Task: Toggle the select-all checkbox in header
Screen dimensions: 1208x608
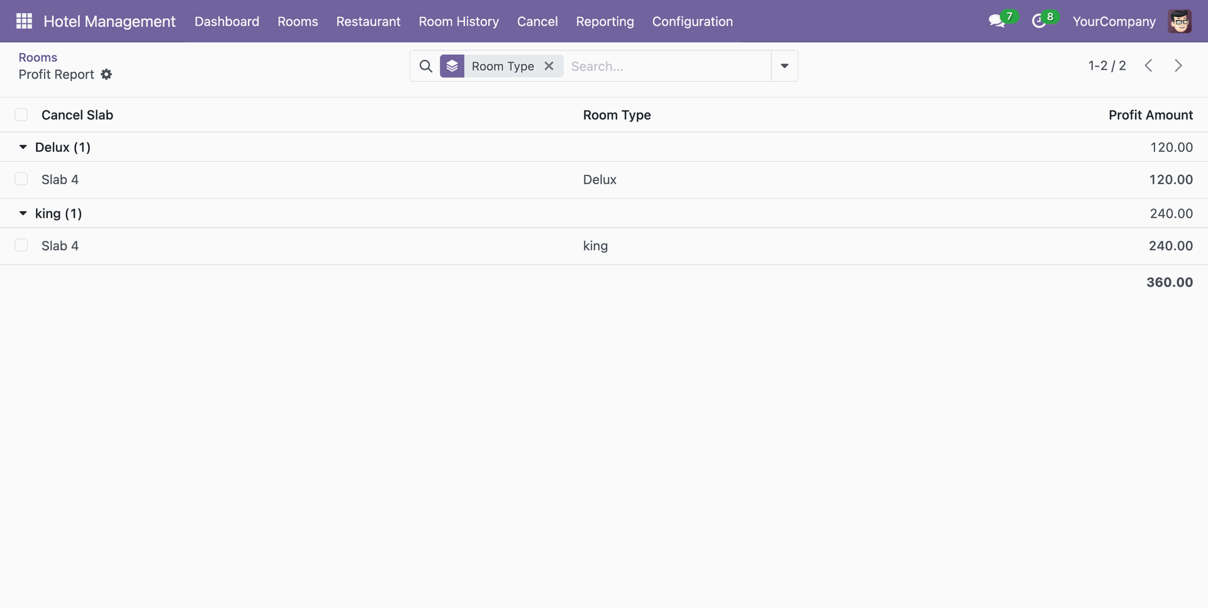Action: coord(21,115)
